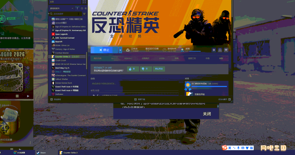Click the cloud status icon
This screenshot has width=295, height=155.
128,50
